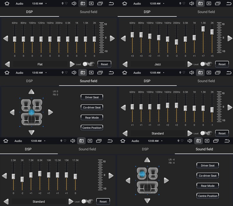The image size is (233, 206).
Task: Open the Sound field tab in the Flat panel
Action: 88,12
